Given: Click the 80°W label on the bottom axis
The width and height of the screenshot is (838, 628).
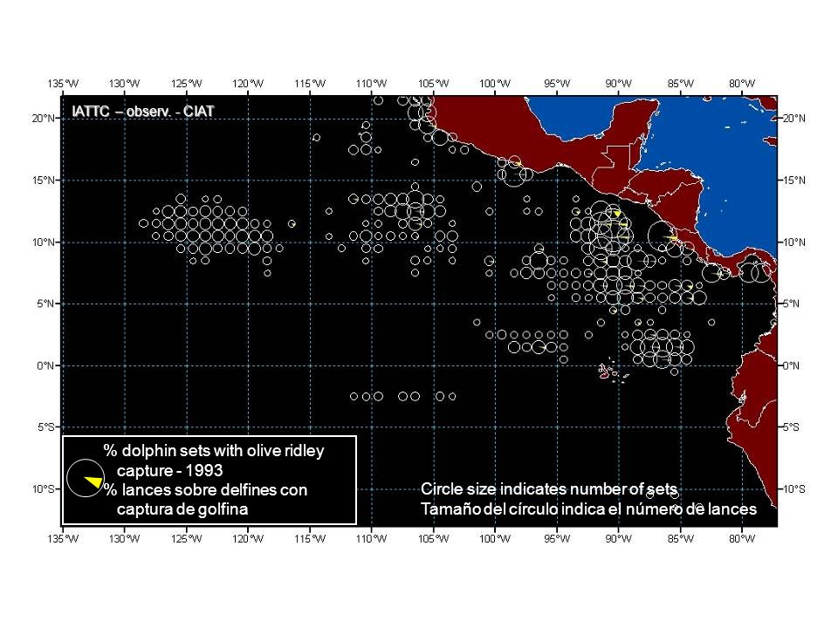Looking at the screenshot, I should point(742,538).
